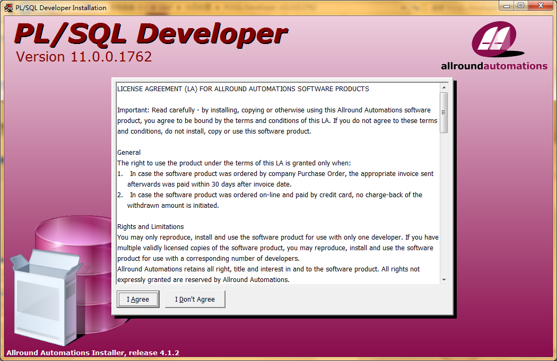This screenshot has width=557, height=361.
Task: Click the installer icon in the title bar
Action: click(7, 7)
